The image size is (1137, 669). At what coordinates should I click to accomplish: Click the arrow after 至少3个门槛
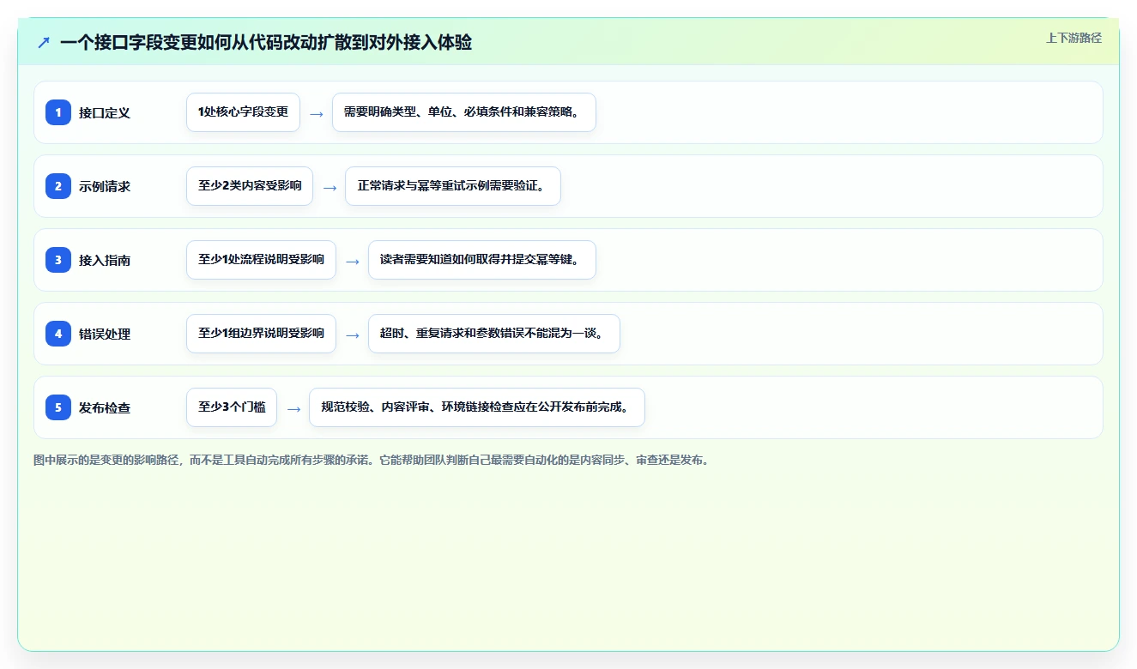click(293, 408)
